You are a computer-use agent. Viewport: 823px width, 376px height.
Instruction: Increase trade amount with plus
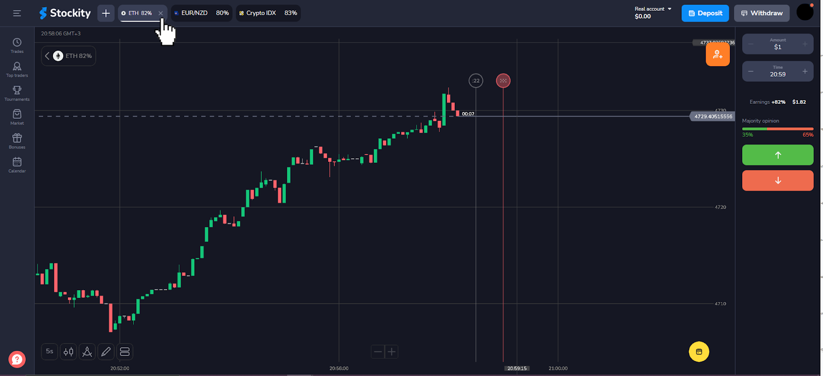point(804,44)
